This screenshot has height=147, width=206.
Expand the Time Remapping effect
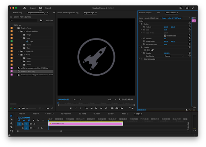pyautogui.click(x=140, y=59)
